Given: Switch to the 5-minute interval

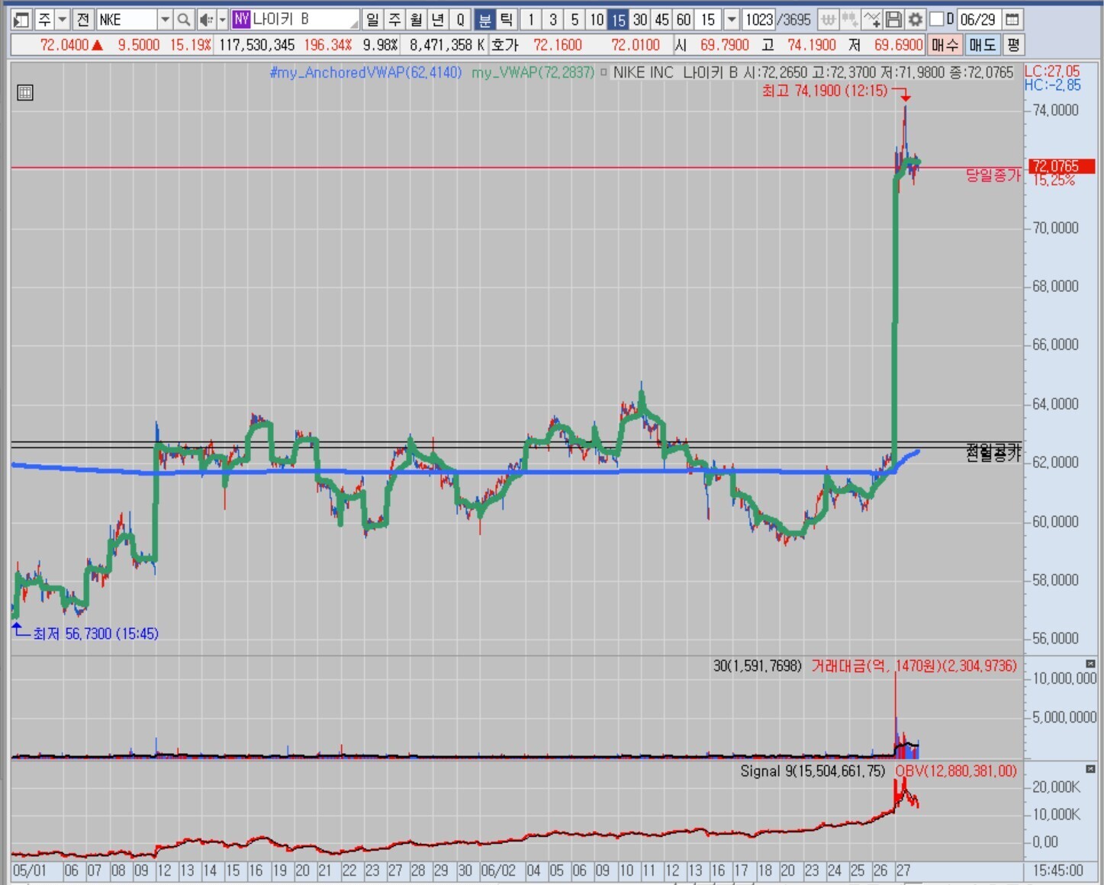Looking at the screenshot, I should (x=575, y=19).
